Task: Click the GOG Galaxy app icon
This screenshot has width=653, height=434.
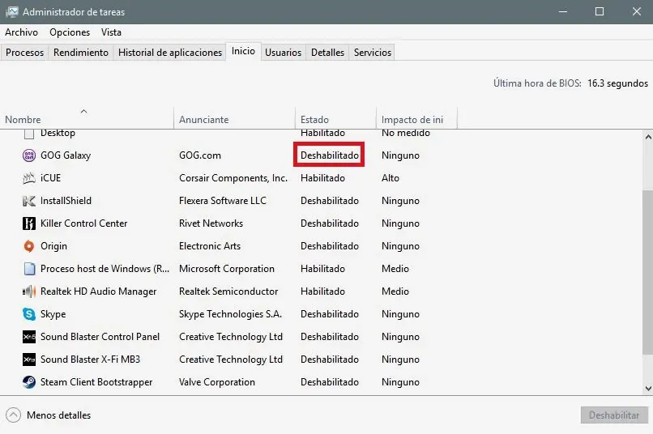Action: pos(29,155)
